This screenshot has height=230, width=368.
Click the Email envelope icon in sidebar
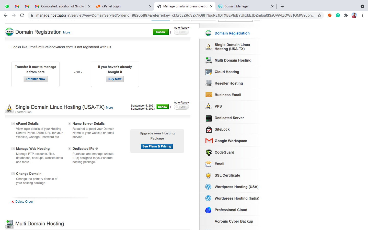pyautogui.click(x=208, y=164)
